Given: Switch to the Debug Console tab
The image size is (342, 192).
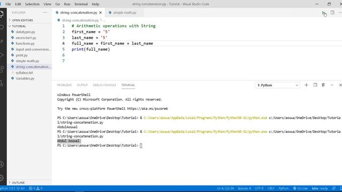Looking at the screenshot, I should (x=105, y=85).
